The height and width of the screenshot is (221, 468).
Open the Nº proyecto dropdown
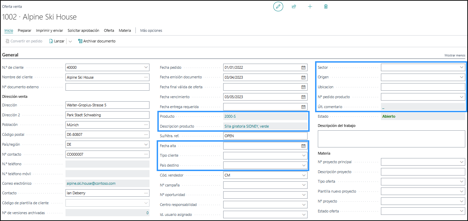point(461,201)
